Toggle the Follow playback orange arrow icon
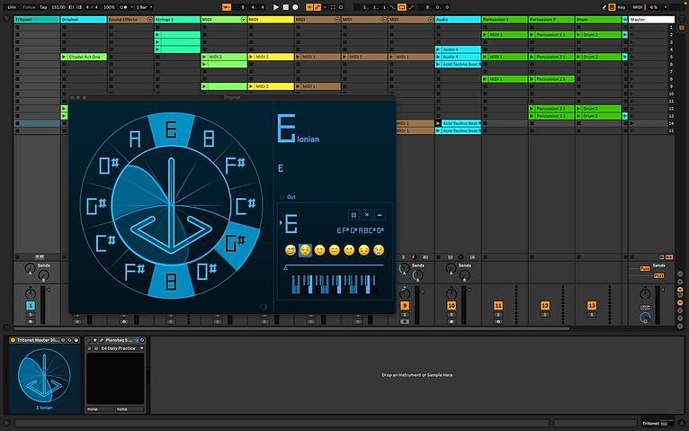 pyautogui.click(x=227, y=7)
